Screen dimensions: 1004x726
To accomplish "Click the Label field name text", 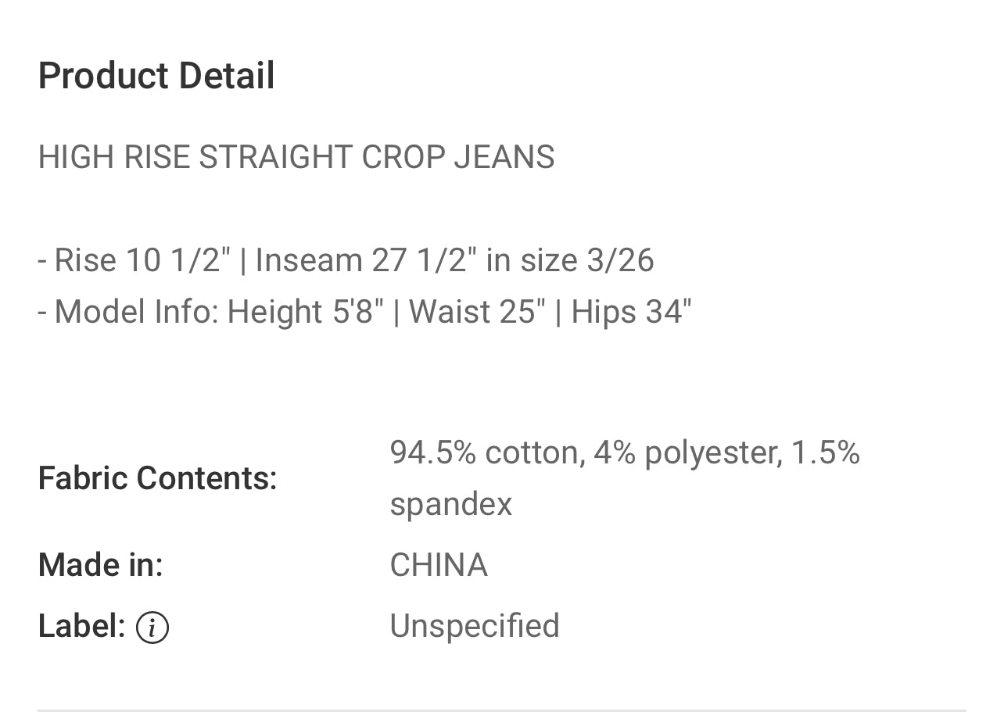I will pyautogui.click(x=81, y=627).
